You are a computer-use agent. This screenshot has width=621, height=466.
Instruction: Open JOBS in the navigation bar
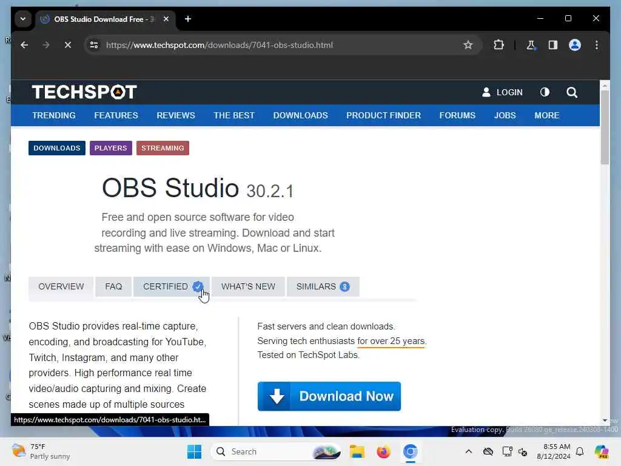coord(505,115)
